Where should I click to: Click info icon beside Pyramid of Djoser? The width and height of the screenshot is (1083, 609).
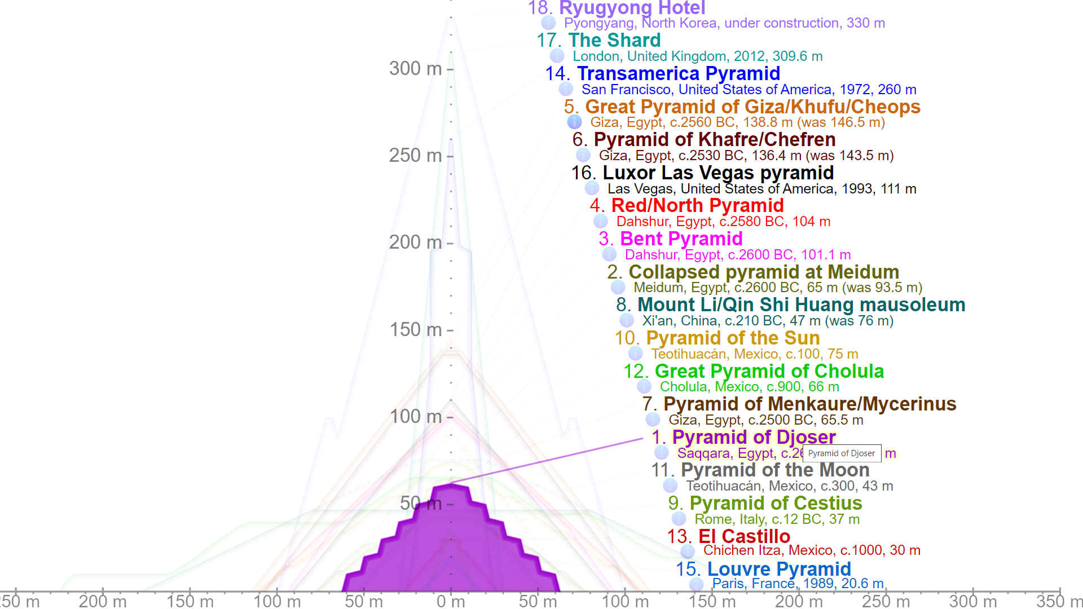click(x=662, y=452)
